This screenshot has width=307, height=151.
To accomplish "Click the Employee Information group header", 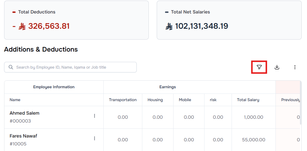I will 54,87.
